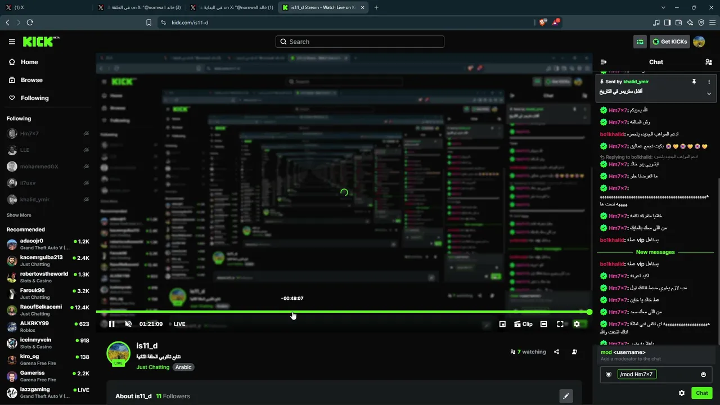Send message with the green Chat button

pos(701,393)
